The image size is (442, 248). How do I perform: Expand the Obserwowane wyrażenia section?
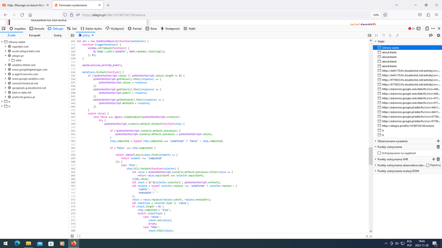coord(376,141)
